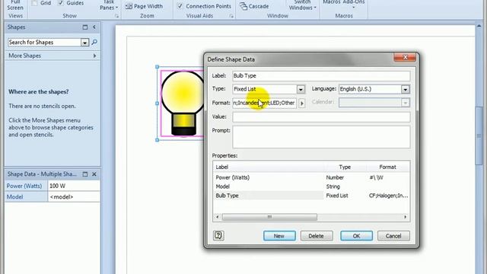Click Power (Watts) label in Shape Data
The width and height of the screenshot is (487, 274).
(x=26, y=186)
